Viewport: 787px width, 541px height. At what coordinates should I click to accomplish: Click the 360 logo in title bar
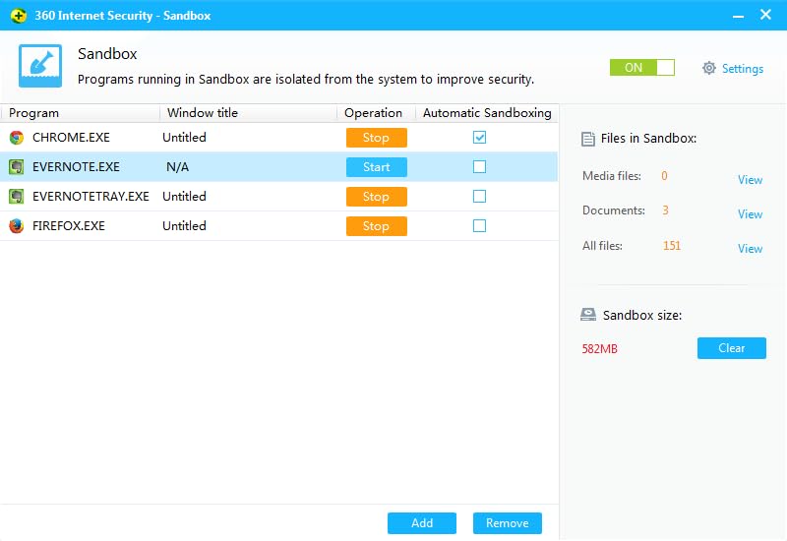pos(19,16)
